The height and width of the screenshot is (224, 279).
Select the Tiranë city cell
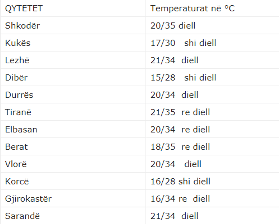[18, 112]
